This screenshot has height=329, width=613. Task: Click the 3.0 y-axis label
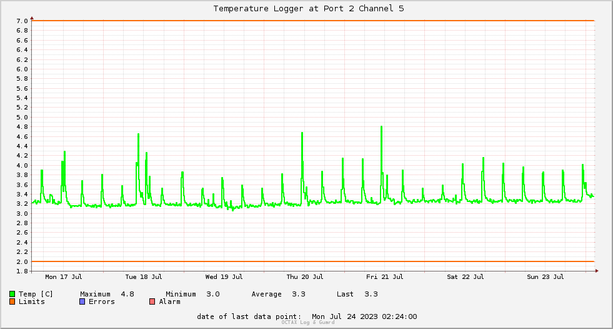coord(22,213)
